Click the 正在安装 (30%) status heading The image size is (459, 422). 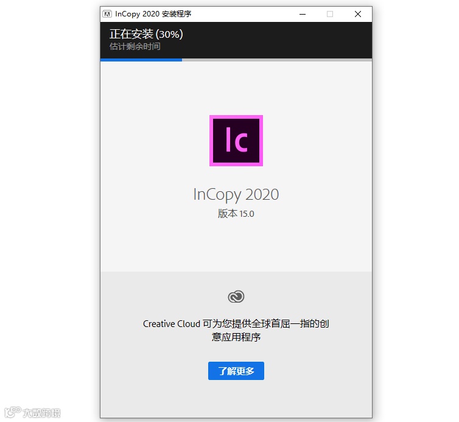coord(146,34)
